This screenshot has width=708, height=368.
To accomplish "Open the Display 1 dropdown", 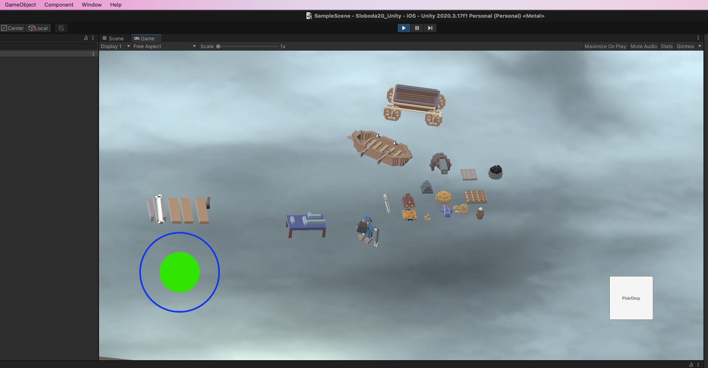I will (x=115, y=46).
